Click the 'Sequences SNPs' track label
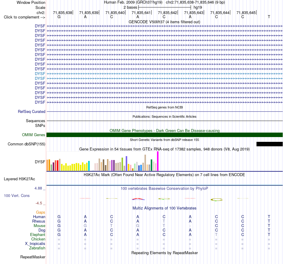283x264 pixels. (35, 123)
